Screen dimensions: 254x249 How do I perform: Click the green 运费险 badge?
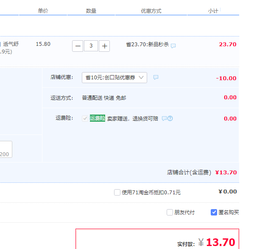[x=98, y=118]
